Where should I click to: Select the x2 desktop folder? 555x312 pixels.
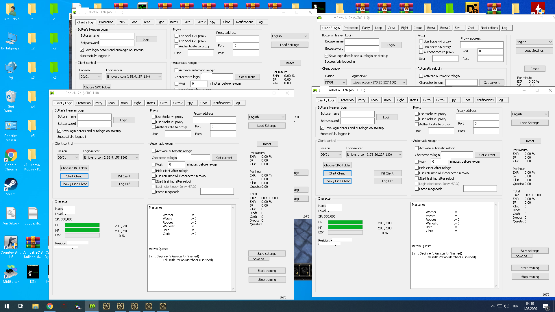click(33, 41)
